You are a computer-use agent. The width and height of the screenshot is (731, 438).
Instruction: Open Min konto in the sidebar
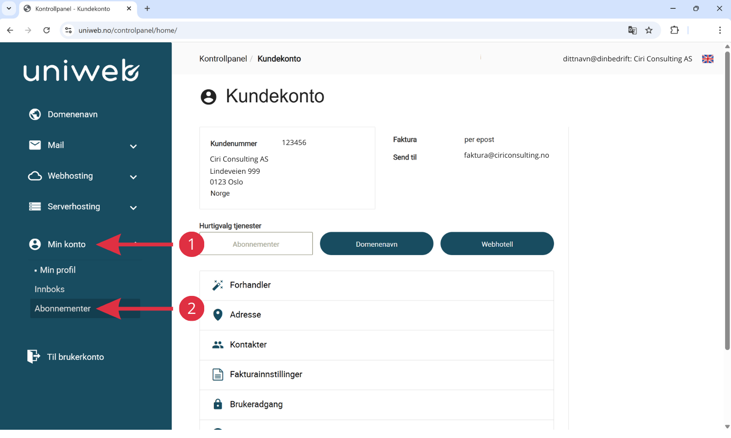[67, 244]
